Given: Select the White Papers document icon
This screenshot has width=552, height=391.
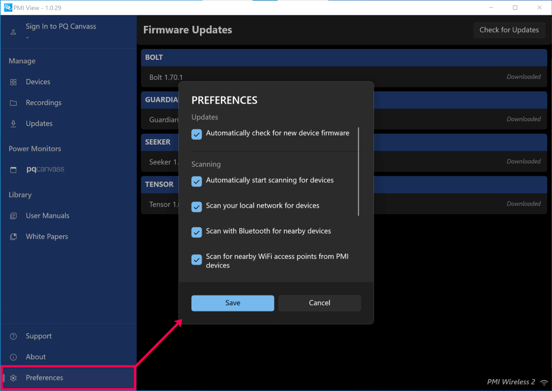Looking at the screenshot, I should (x=13, y=236).
